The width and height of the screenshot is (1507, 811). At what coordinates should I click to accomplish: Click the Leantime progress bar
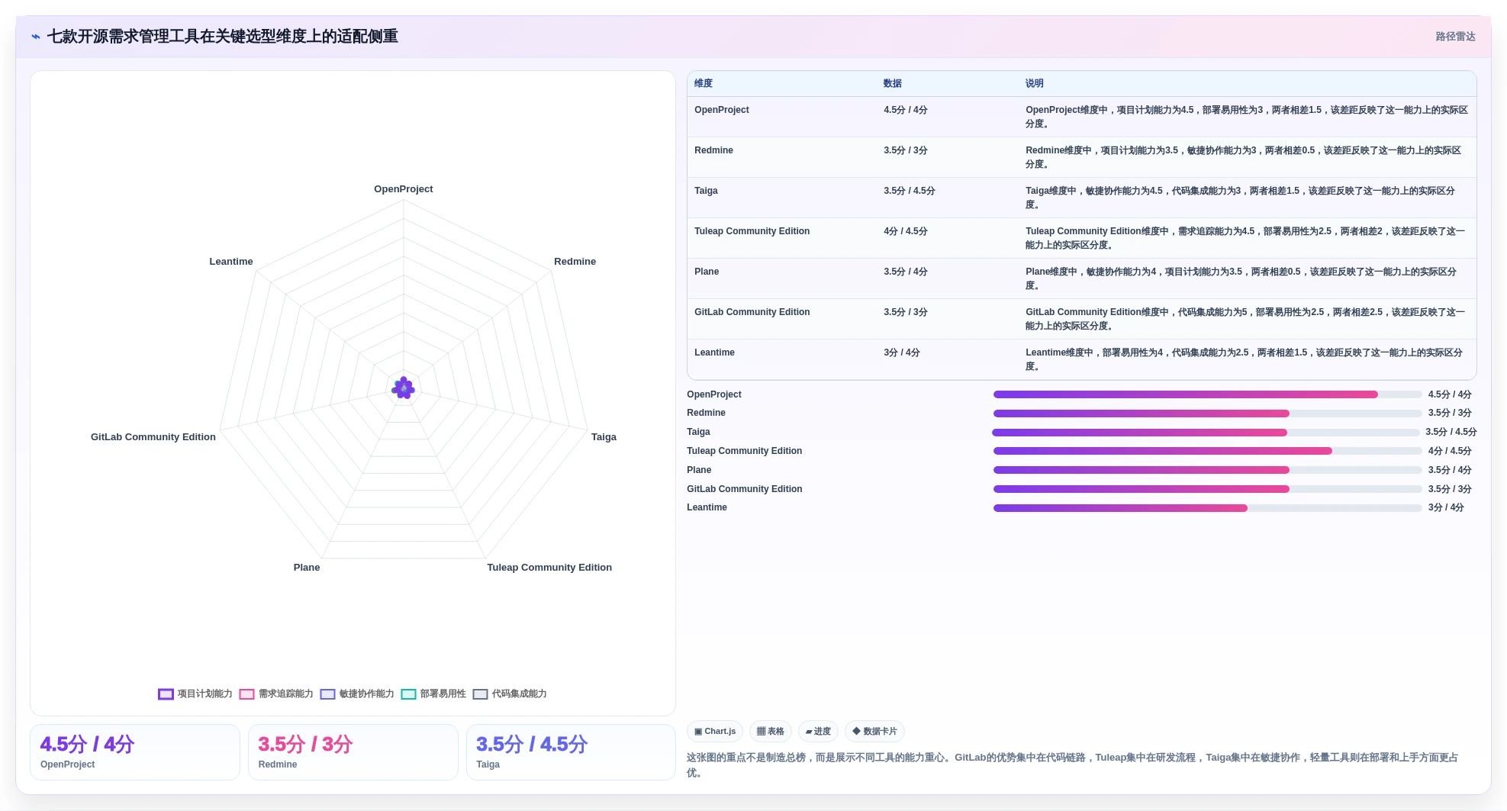tap(1207, 508)
